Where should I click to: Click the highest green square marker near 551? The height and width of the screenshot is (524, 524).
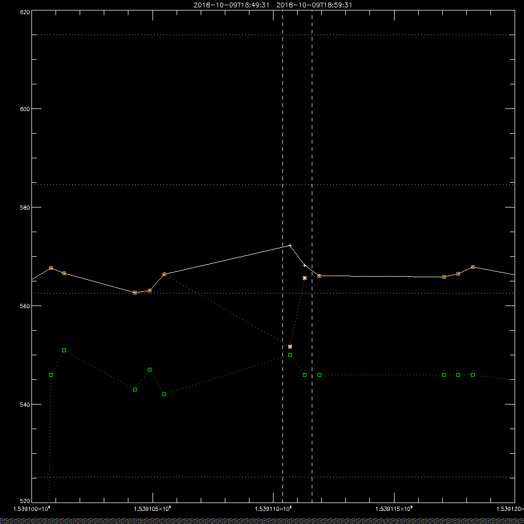point(64,350)
